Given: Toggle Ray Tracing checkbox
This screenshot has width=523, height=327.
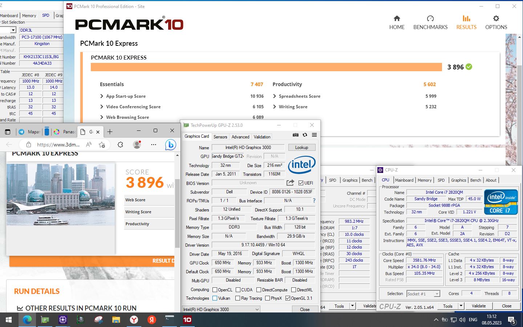Looking at the screenshot, I should 238,298.
